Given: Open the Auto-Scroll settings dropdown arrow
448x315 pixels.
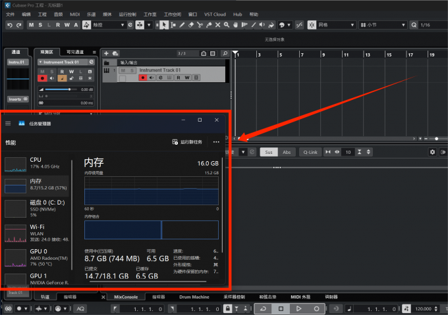Looking at the screenshot, I should 149,25.
